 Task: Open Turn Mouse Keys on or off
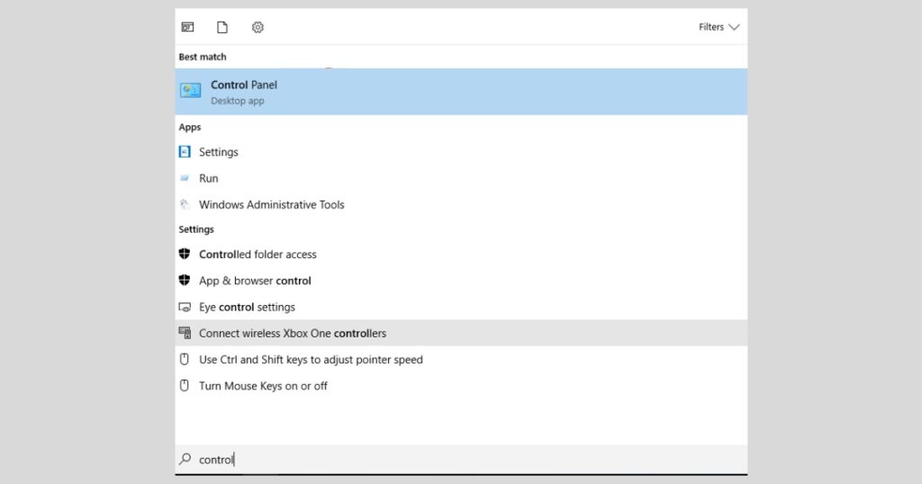click(x=263, y=386)
